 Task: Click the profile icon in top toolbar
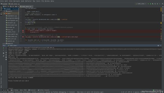tap(155, 4)
